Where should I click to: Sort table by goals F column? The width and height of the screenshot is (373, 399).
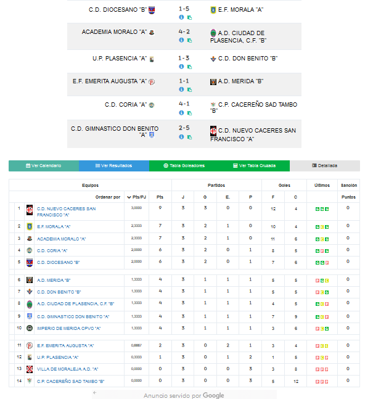point(273,197)
